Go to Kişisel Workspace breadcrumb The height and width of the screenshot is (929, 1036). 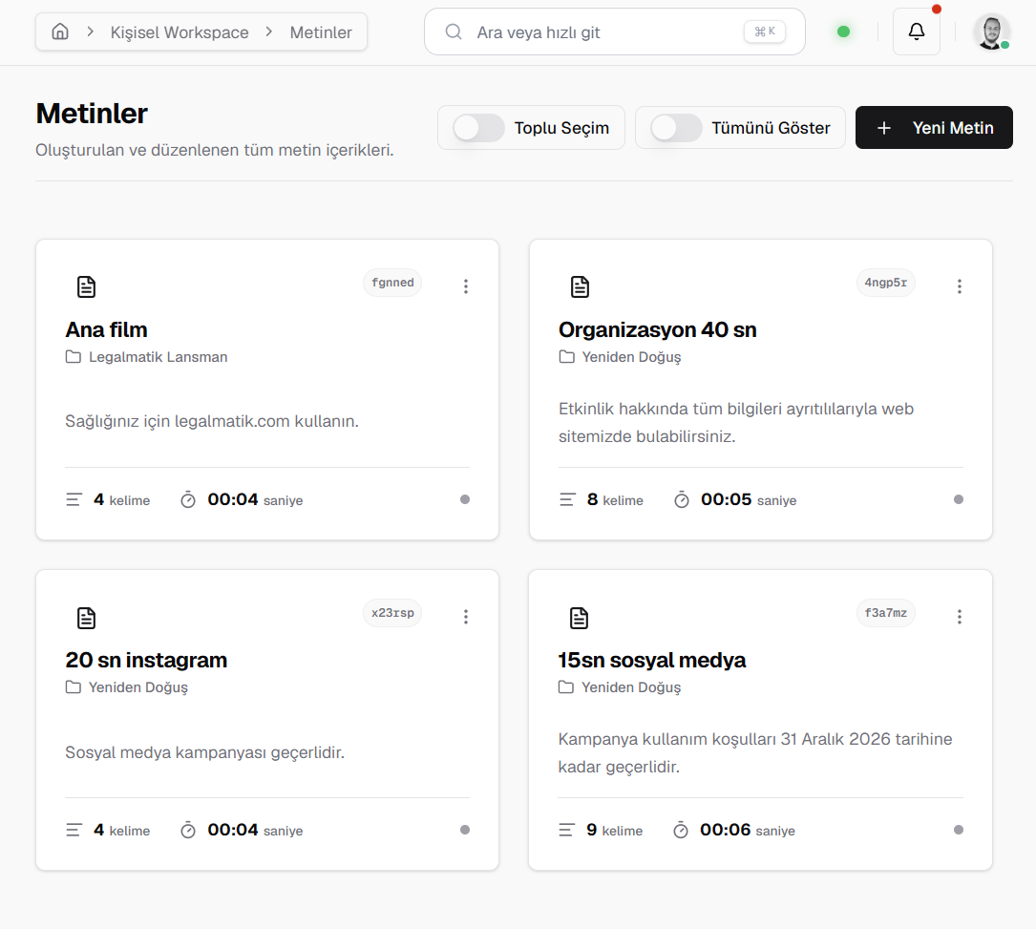[180, 32]
